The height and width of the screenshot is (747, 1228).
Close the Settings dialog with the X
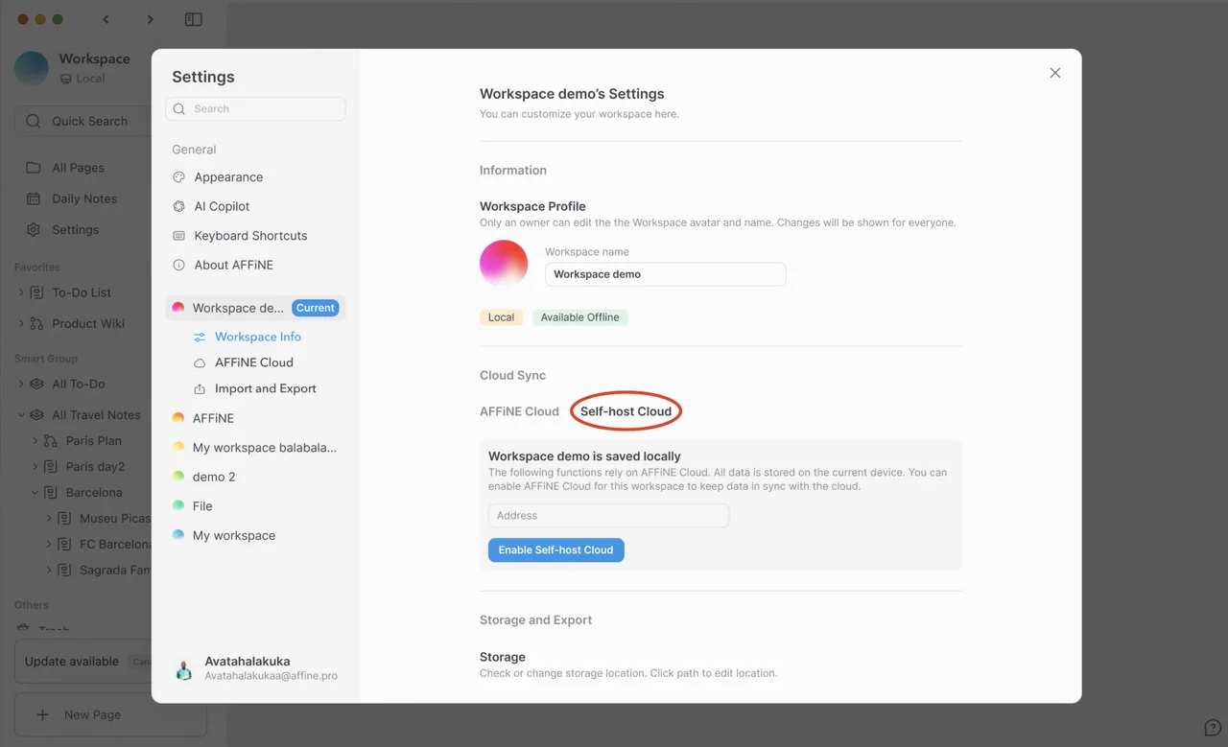pos(1054,73)
